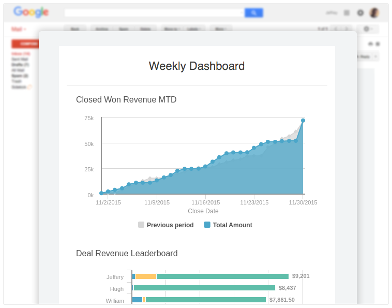
Task: Click the user profile avatar
Action: click(x=374, y=13)
